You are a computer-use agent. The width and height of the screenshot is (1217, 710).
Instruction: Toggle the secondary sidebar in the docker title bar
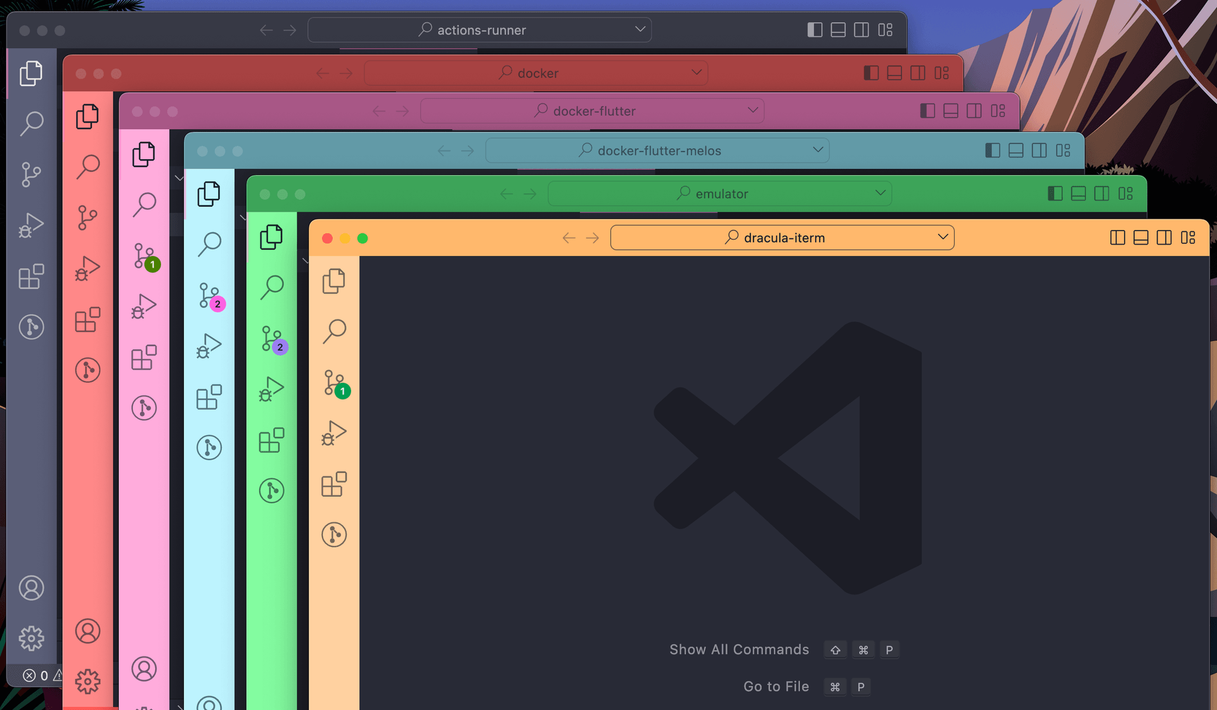[x=917, y=72]
